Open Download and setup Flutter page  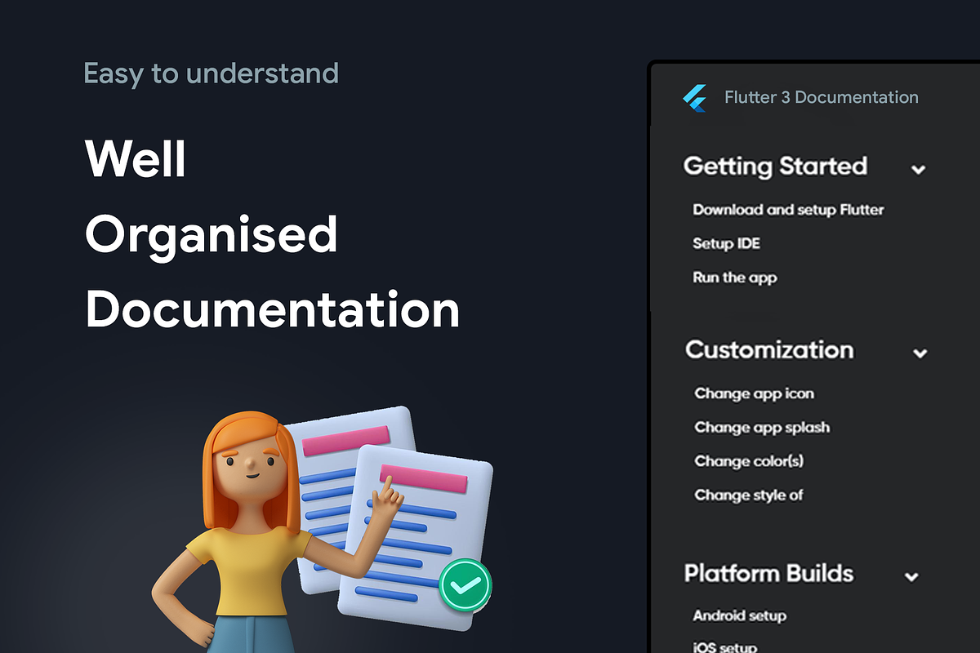[788, 210]
